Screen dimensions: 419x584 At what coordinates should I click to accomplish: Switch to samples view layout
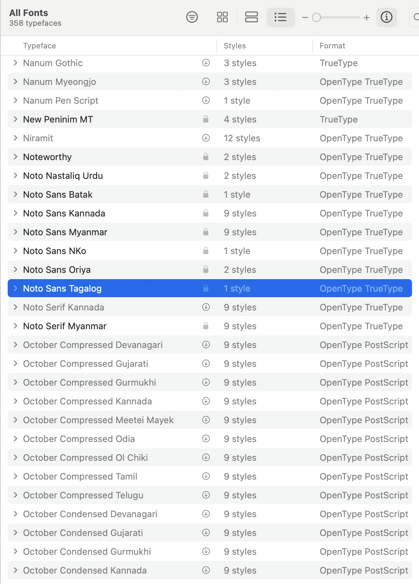point(252,17)
